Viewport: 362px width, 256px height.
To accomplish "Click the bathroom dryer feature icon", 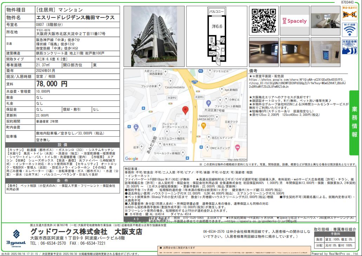I will (349, 47).
